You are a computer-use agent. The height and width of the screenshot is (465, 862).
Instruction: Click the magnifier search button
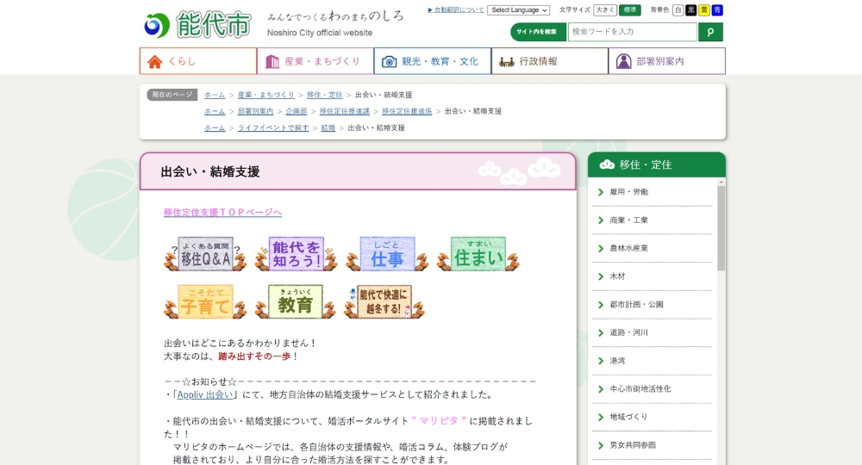click(710, 32)
